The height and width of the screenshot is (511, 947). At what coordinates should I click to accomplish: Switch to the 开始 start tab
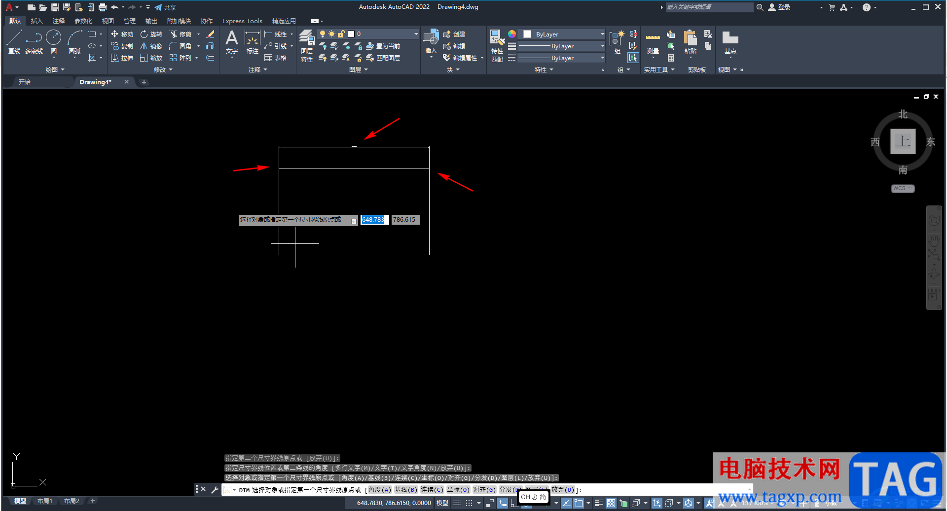25,82
